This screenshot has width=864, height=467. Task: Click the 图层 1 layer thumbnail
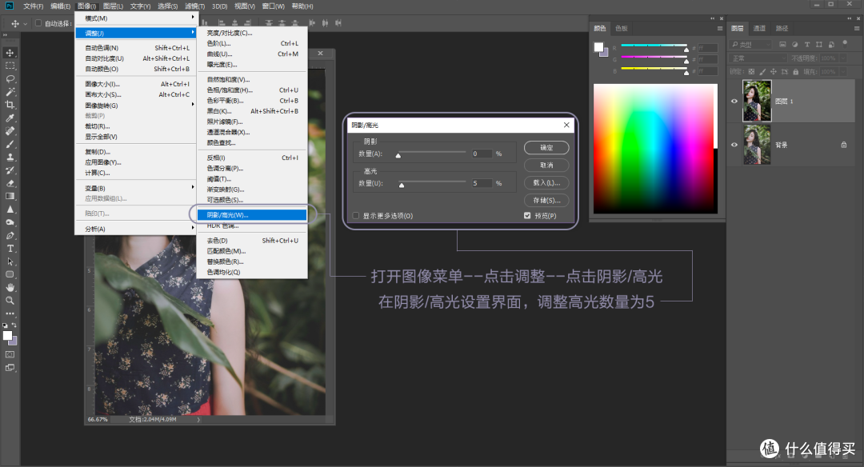point(757,100)
